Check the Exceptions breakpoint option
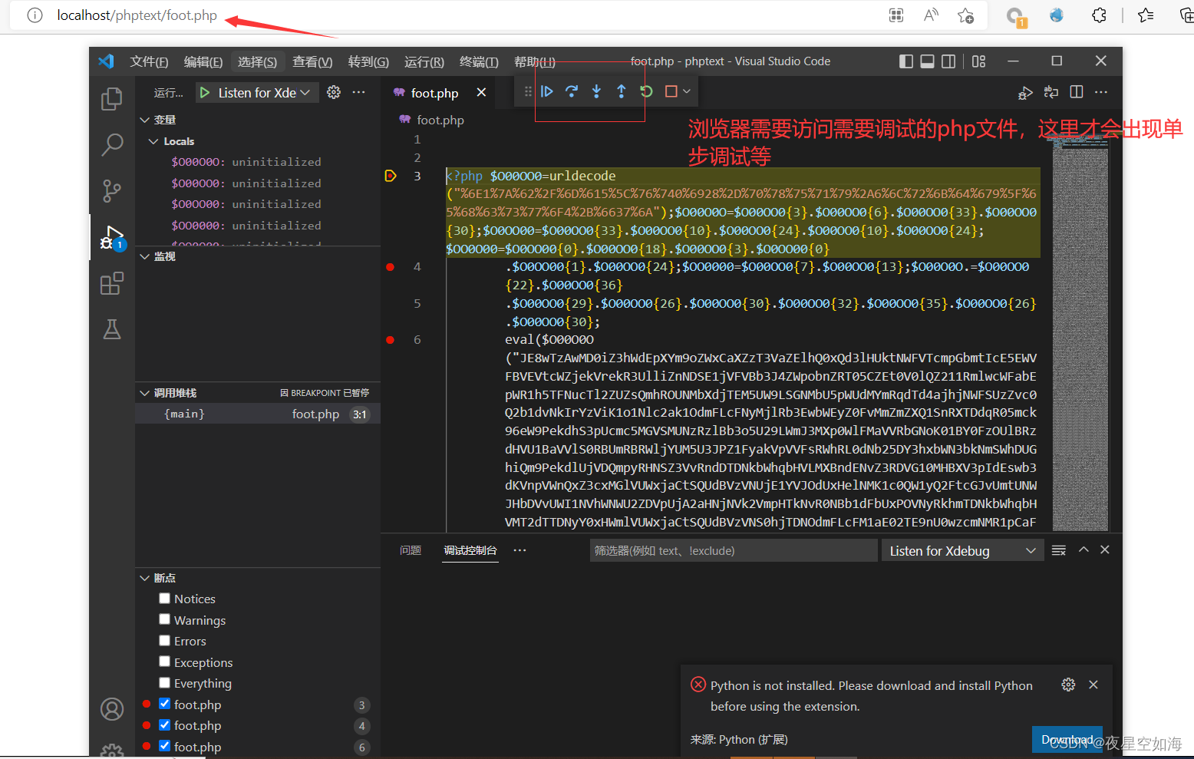 click(164, 662)
